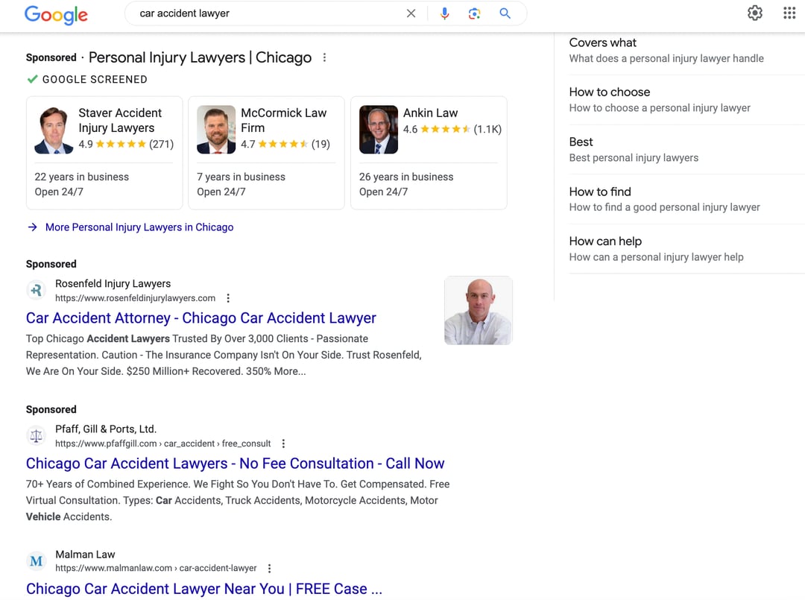Click inside the car accident lawyer search field
Image resolution: width=805 pixels, height=600 pixels.
(261, 13)
